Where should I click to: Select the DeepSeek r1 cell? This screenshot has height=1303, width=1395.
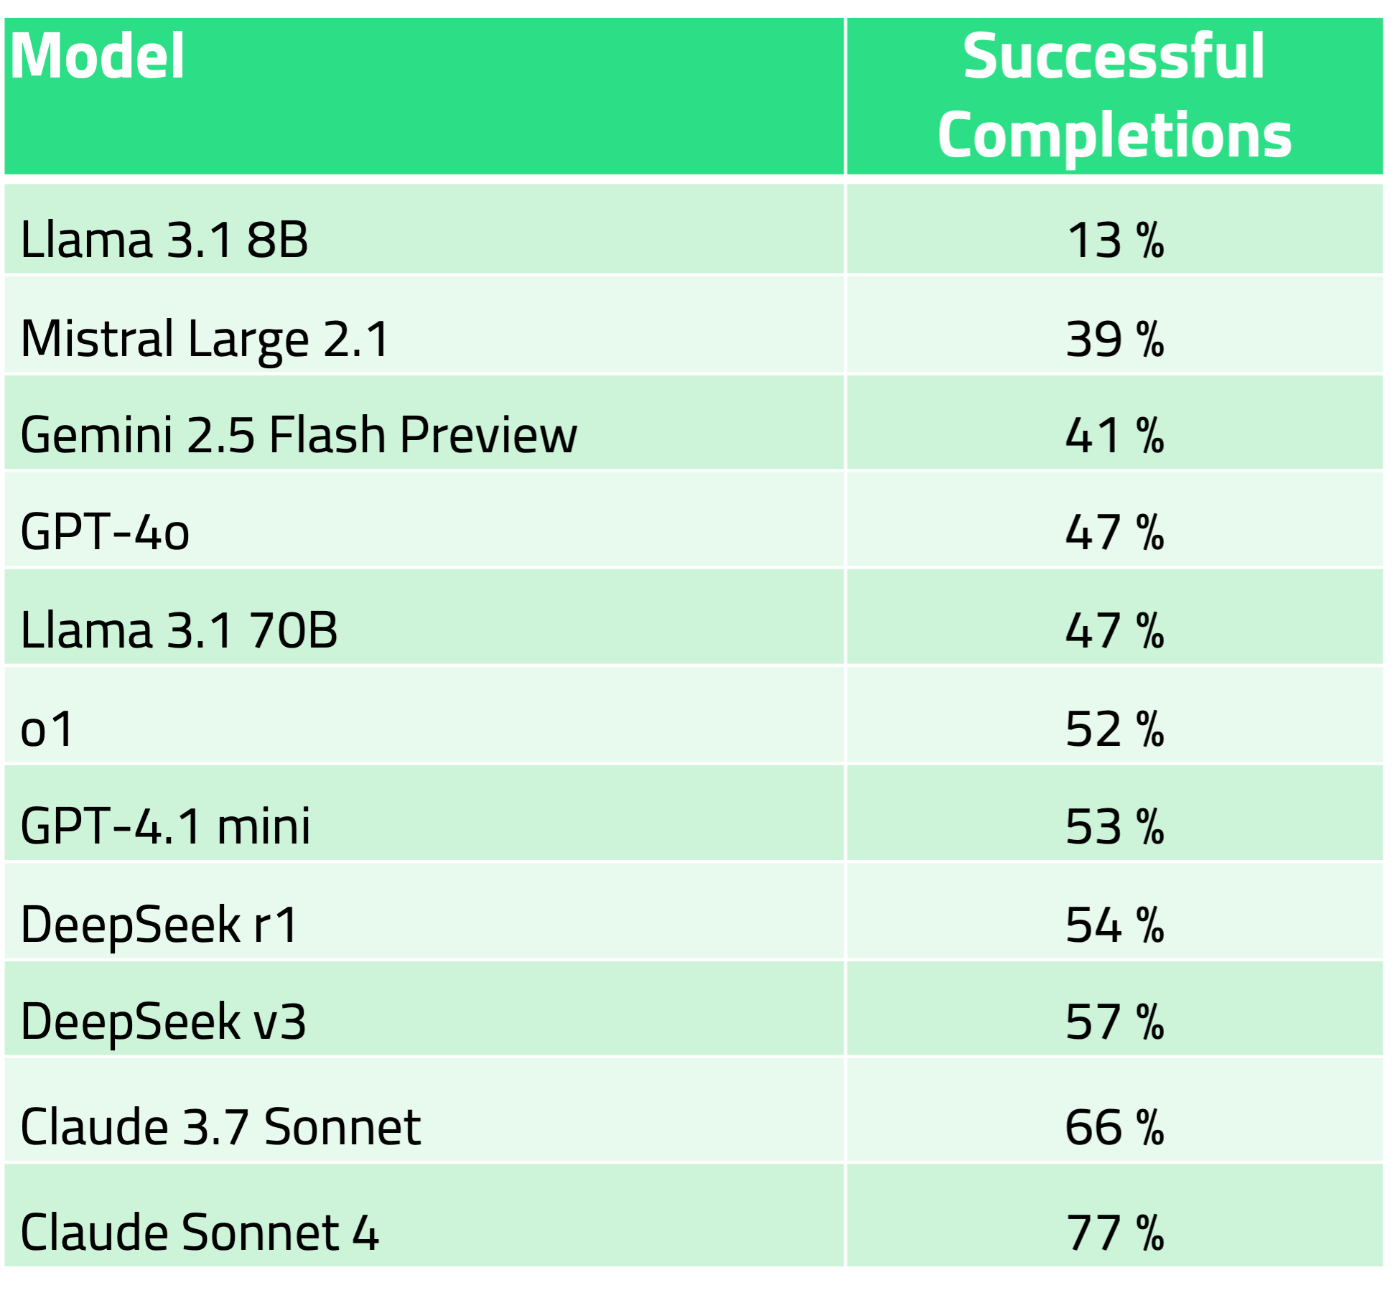(159, 924)
